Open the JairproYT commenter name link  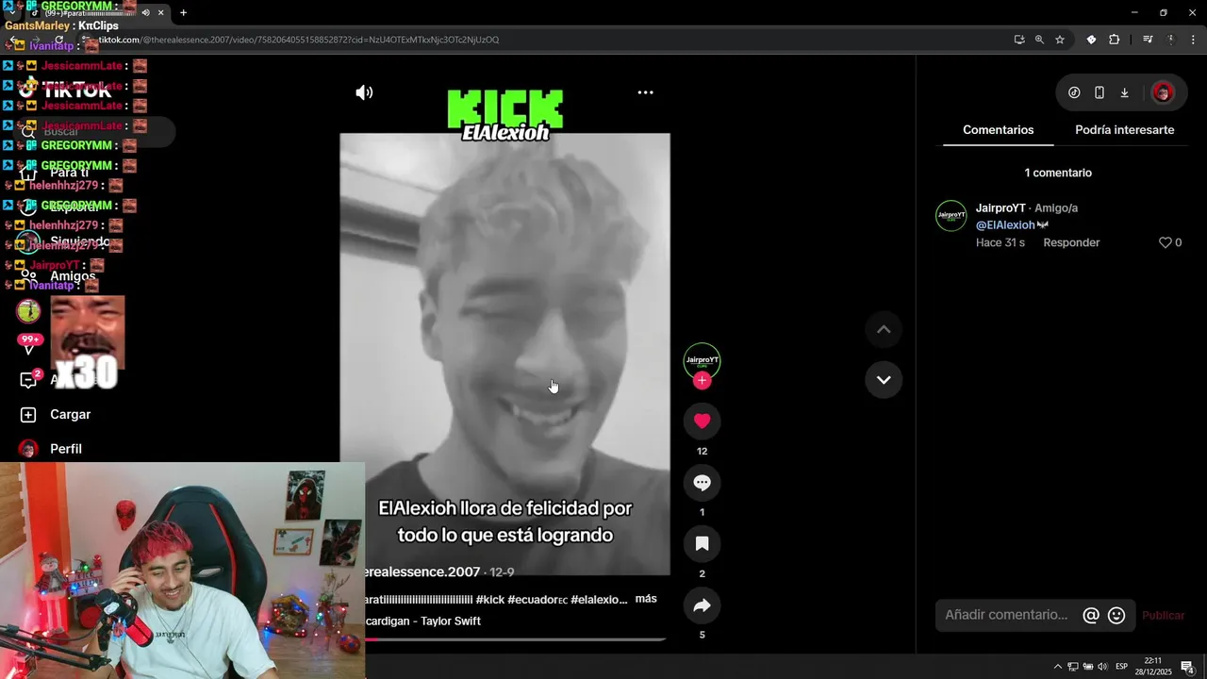click(x=1000, y=208)
